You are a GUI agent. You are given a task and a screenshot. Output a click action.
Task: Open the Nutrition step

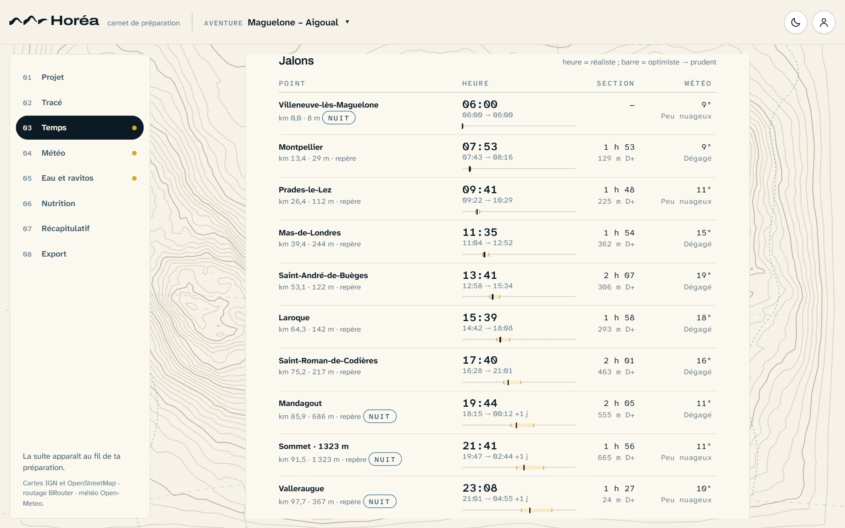[x=80, y=203]
